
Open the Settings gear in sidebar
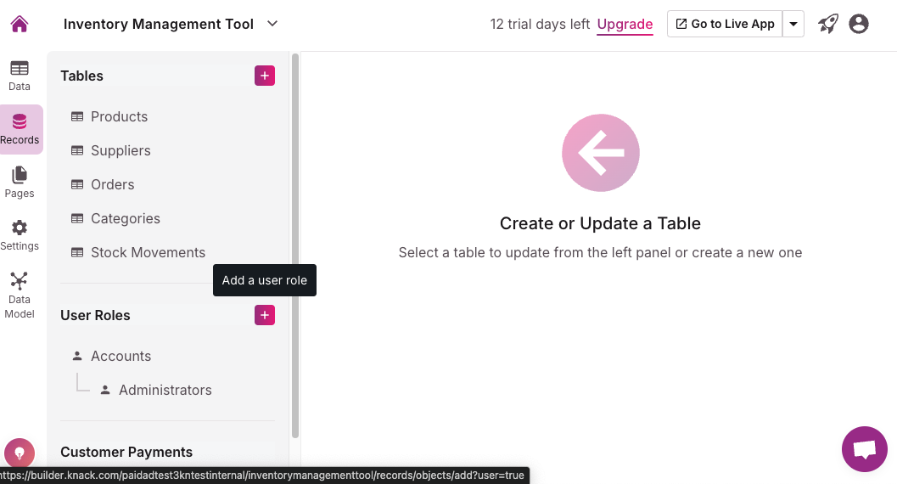tap(20, 235)
